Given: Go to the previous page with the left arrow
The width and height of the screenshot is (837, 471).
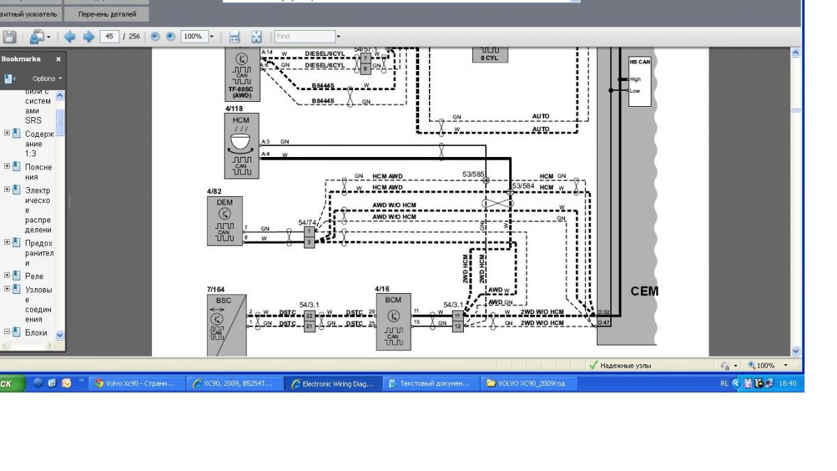Looking at the screenshot, I should (69, 36).
